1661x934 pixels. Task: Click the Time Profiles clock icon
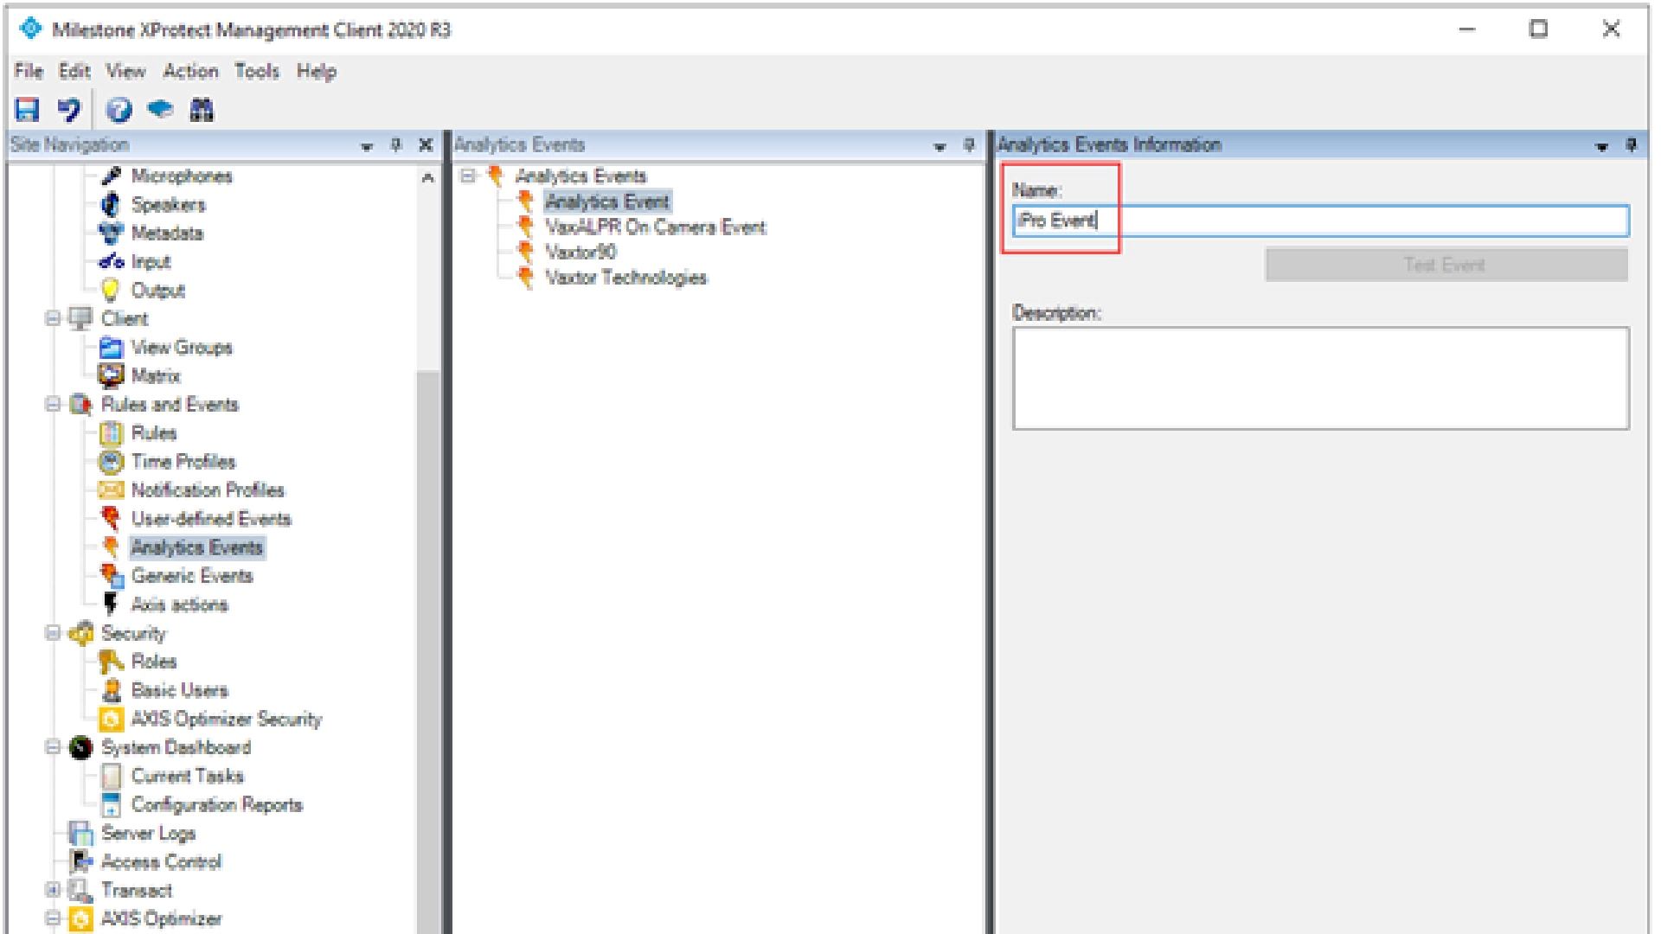pos(111,461)
